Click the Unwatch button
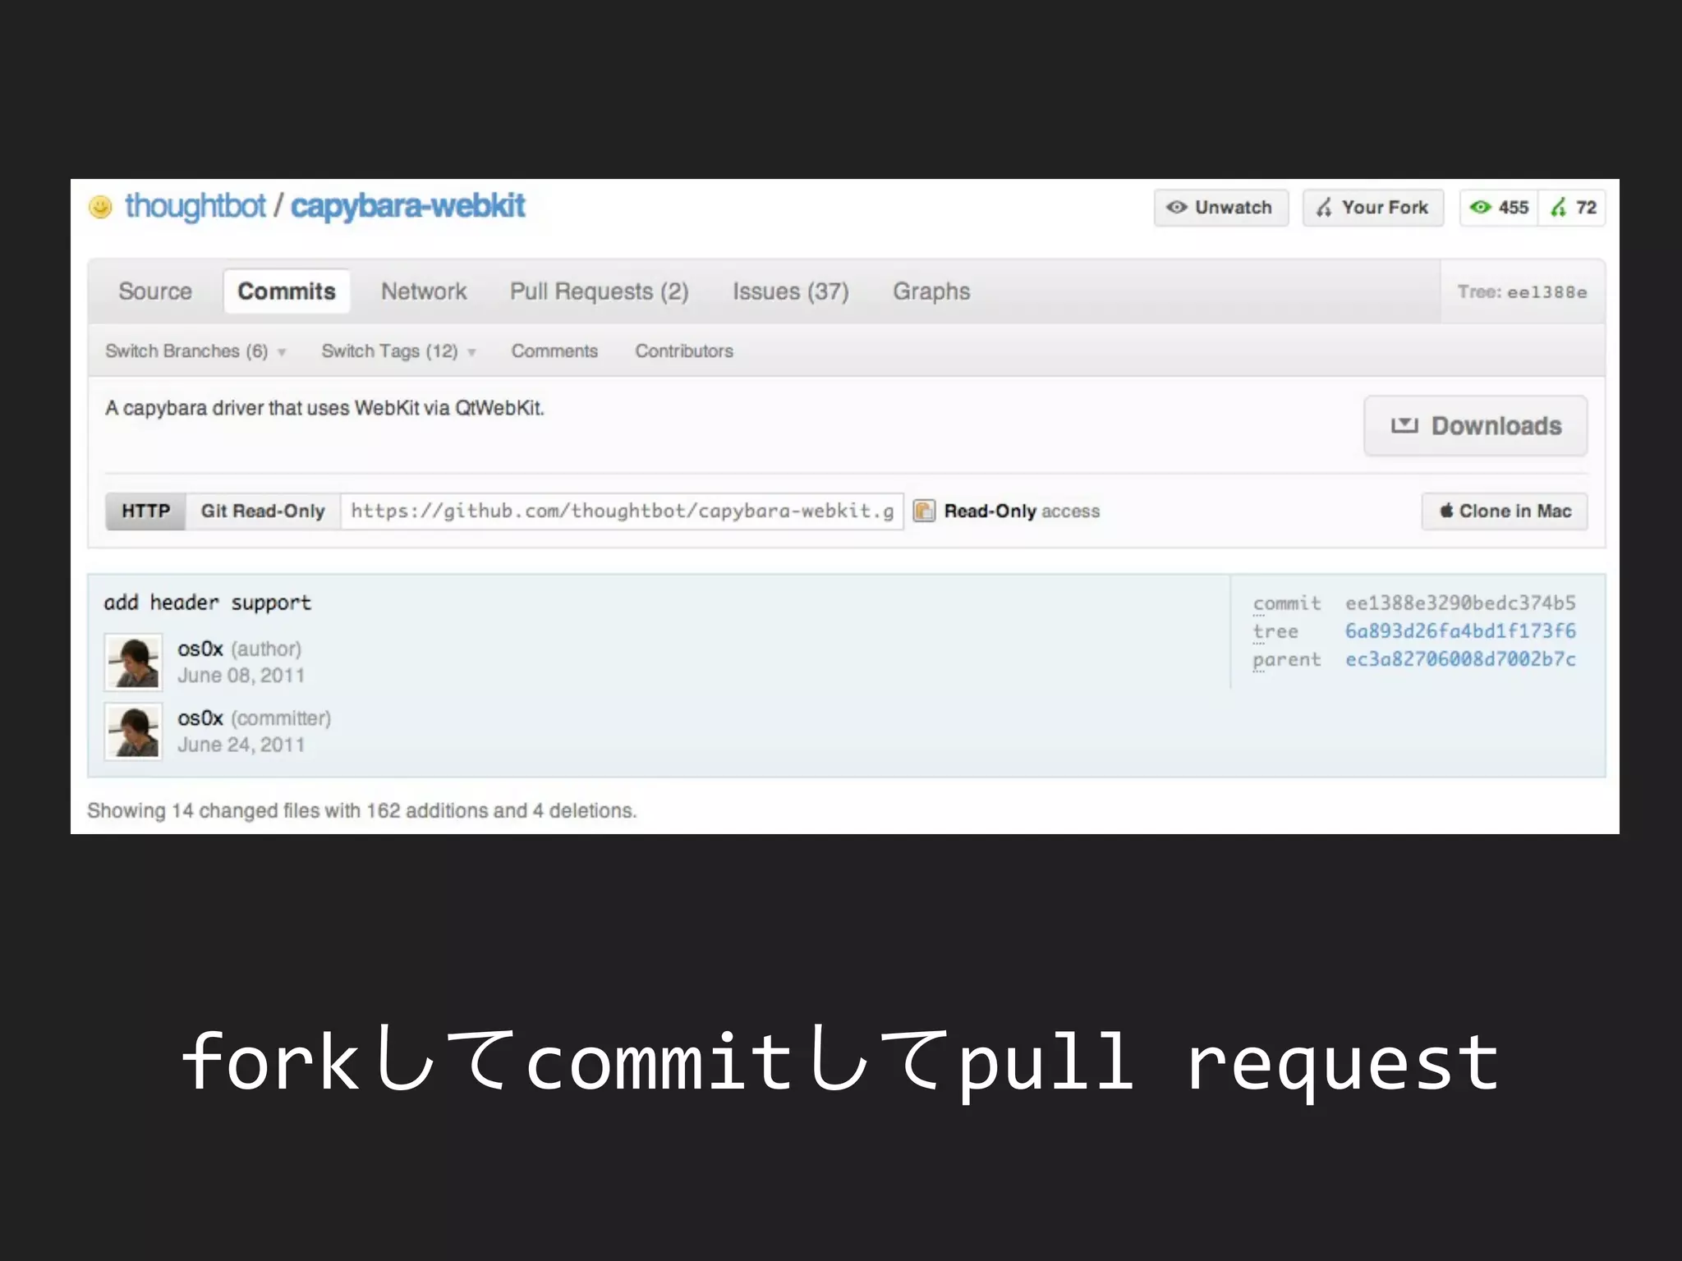 click(1221, 208)
